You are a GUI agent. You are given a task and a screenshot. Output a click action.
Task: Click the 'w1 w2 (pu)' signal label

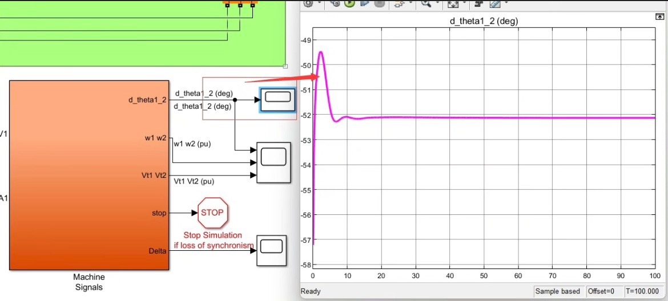click(x=192, y=144)
